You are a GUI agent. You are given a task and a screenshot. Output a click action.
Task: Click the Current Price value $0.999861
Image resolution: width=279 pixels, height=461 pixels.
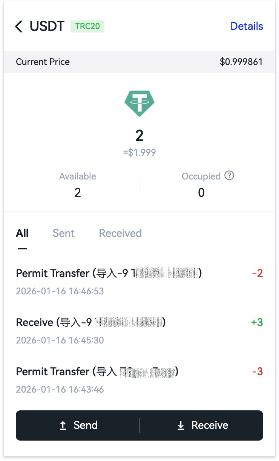(241, 62)
